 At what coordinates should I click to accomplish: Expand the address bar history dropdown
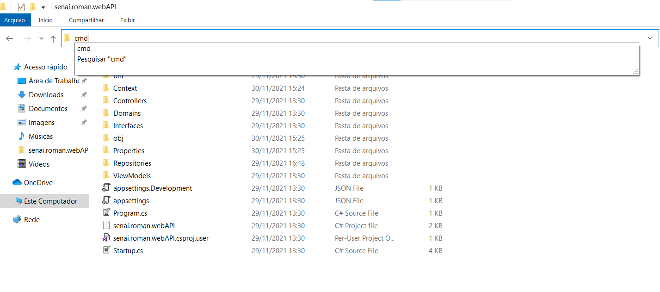[x=650, y=38]
